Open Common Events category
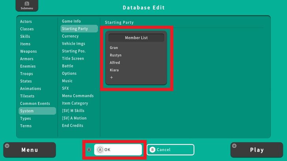The width and height of the screenshot is (287, 161). point(35,104)
